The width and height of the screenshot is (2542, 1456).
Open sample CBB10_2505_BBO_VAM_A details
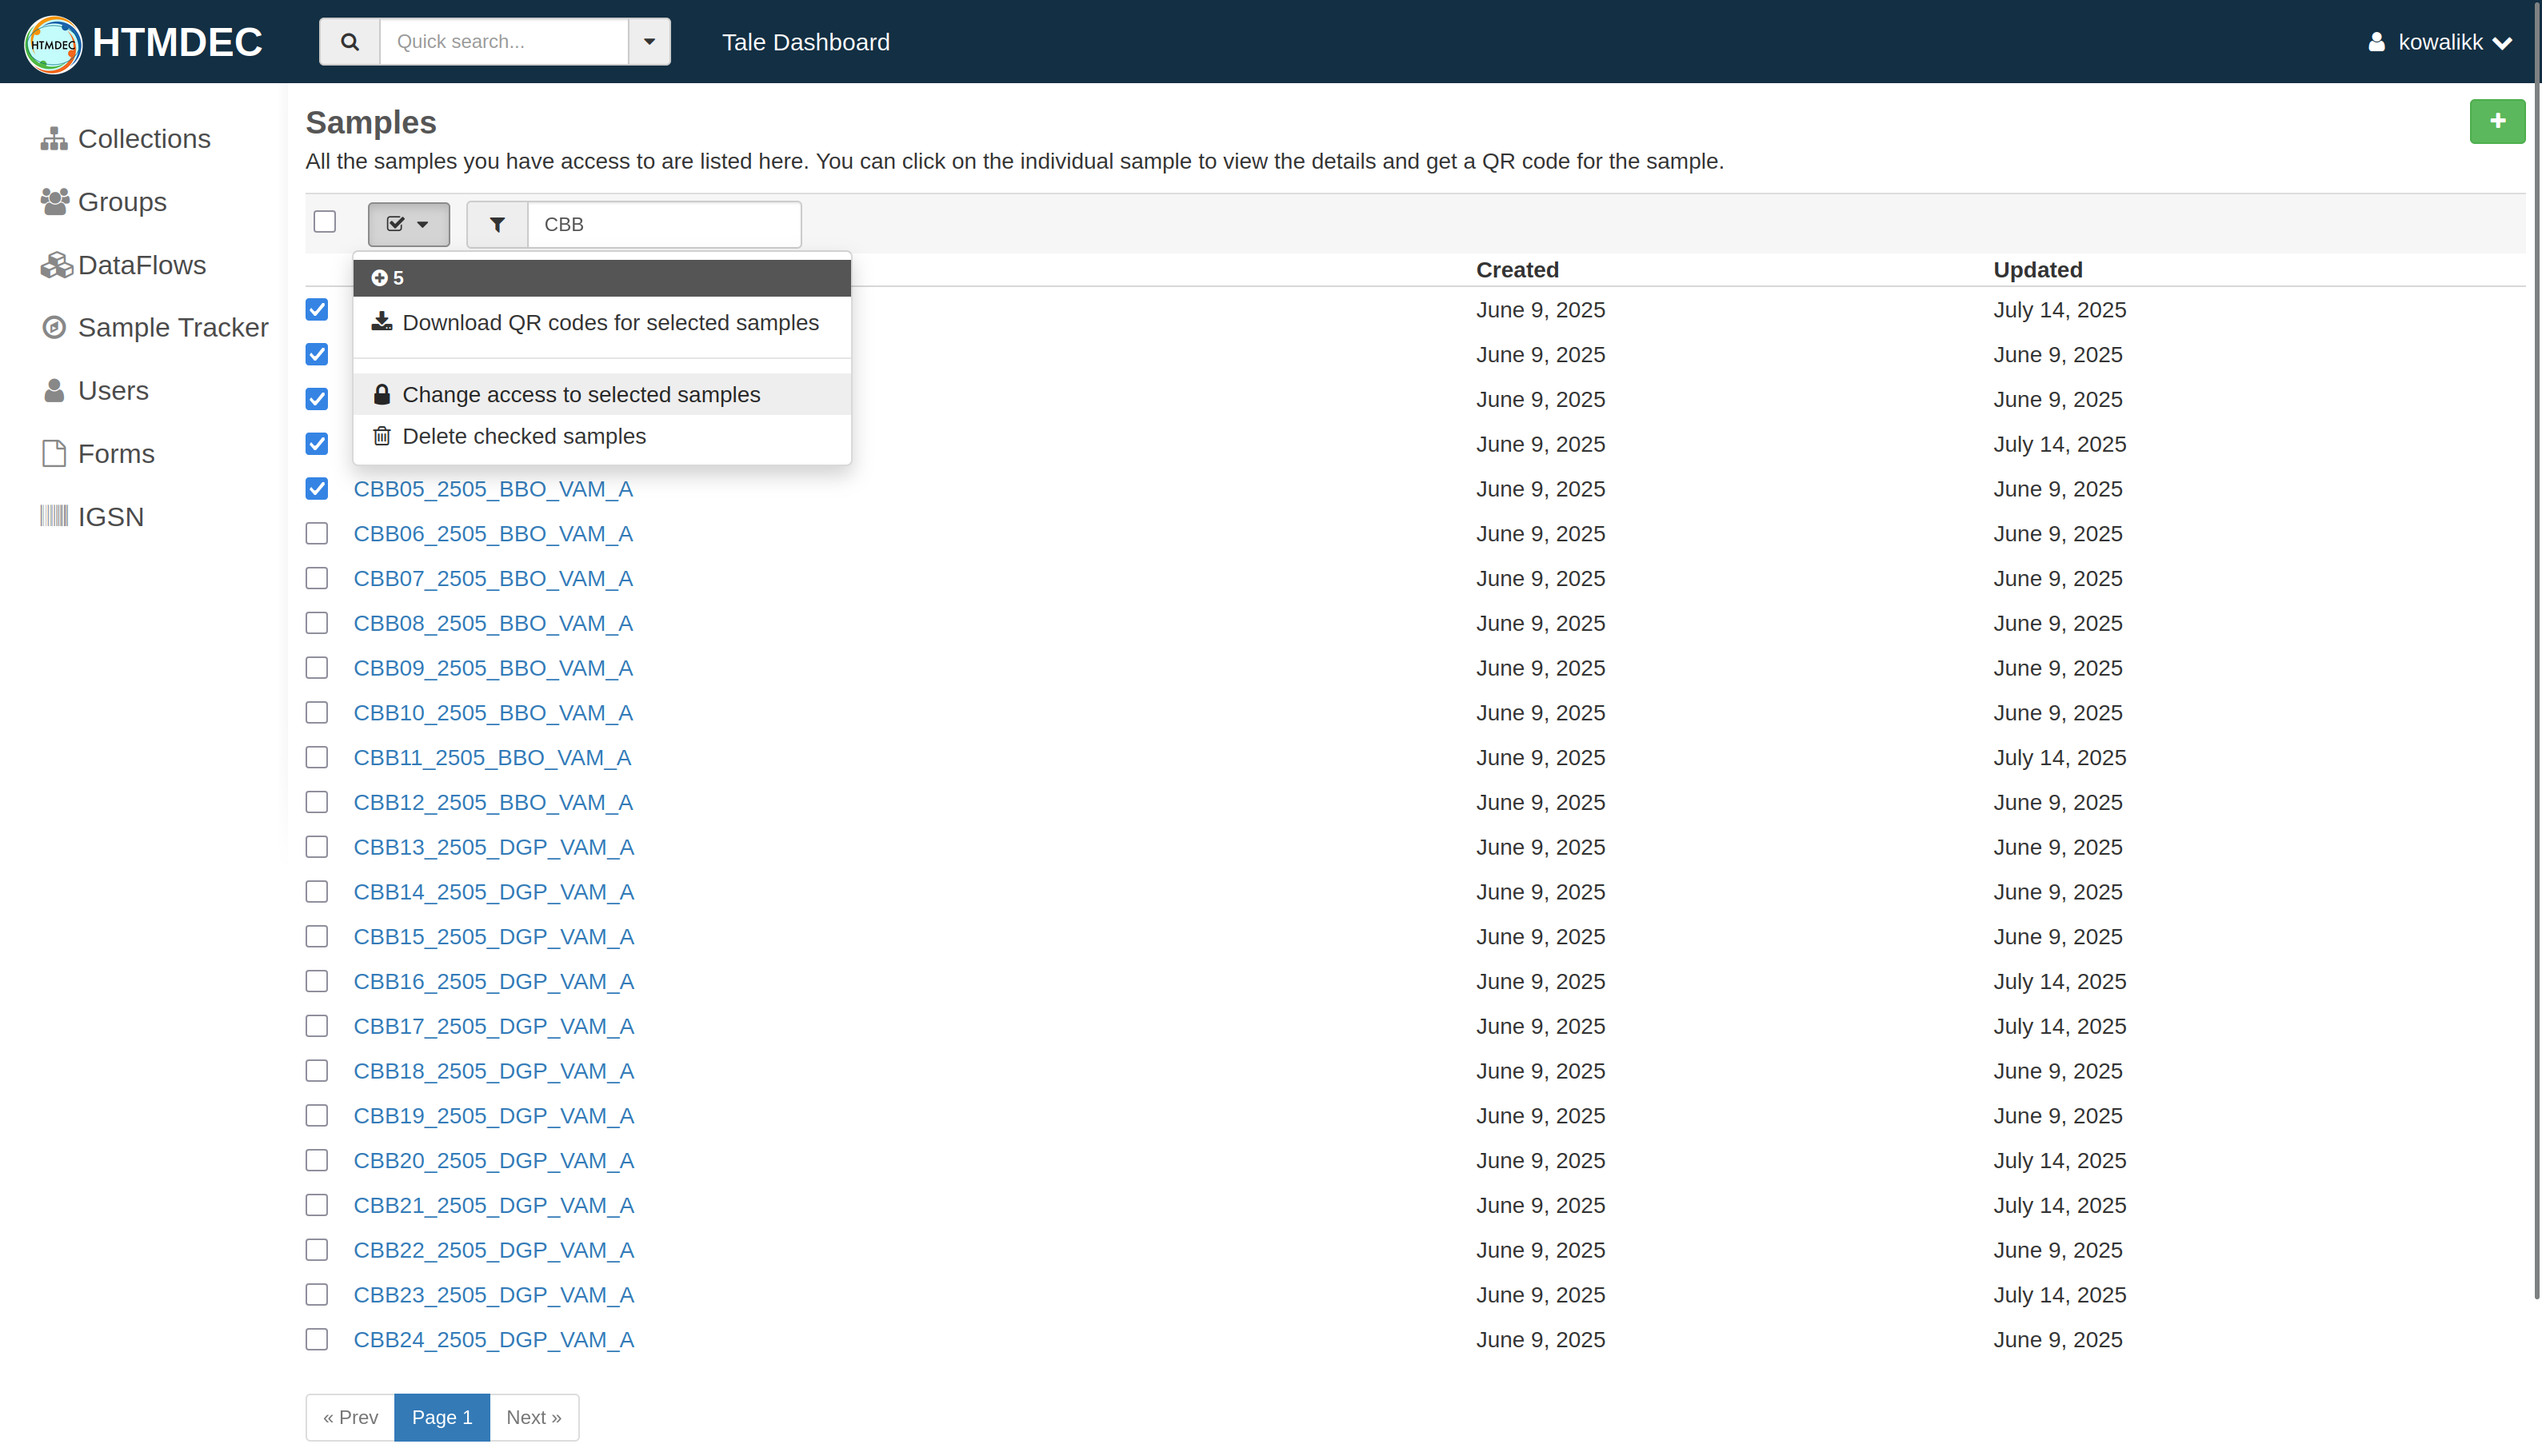click(x=494, y=713)
